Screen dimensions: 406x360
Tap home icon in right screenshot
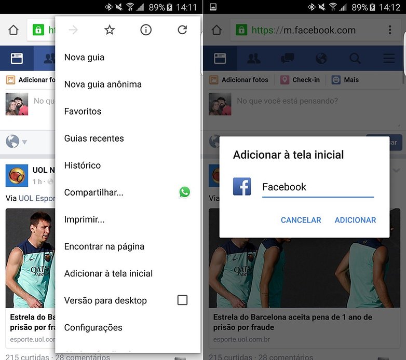click(x=216, y=30)
